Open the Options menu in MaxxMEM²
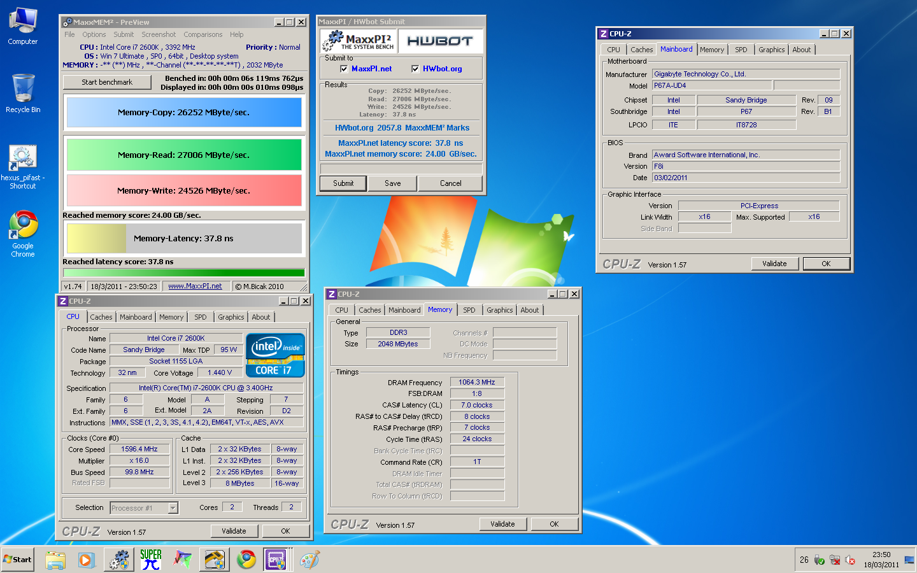 pos(94,34)
